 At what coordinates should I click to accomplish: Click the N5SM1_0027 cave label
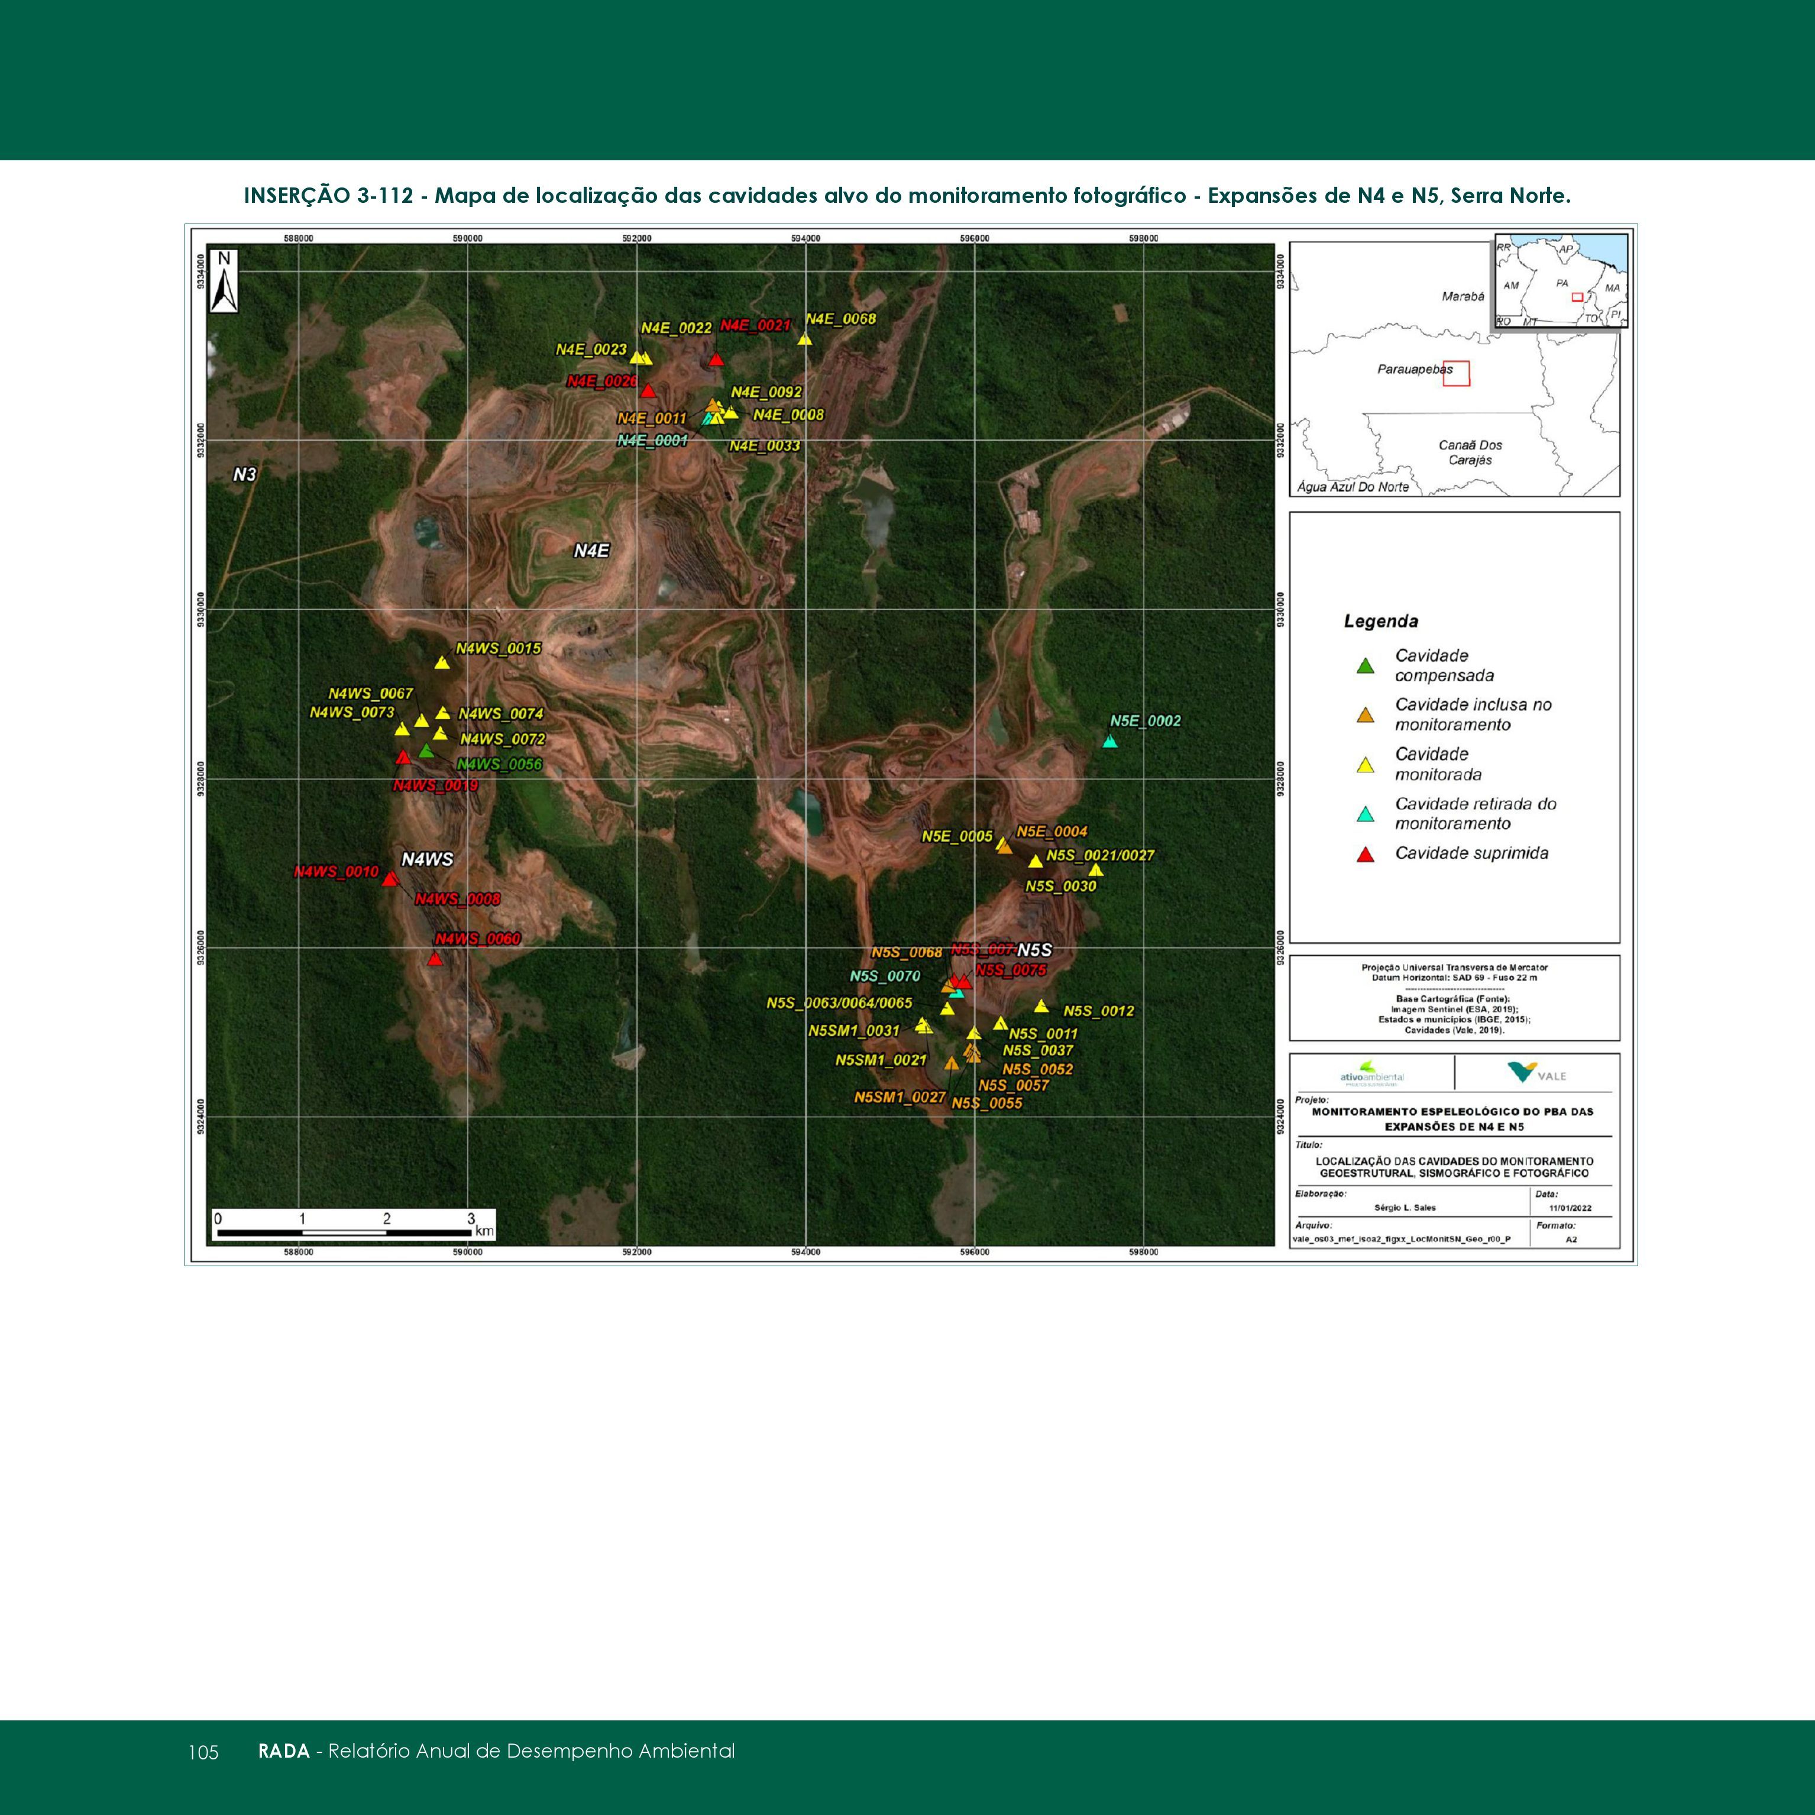(x=900, y=1097)
